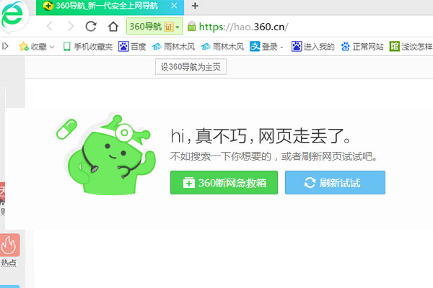Open the 手机收藏夹 mobile favorites bookmark

88,47
